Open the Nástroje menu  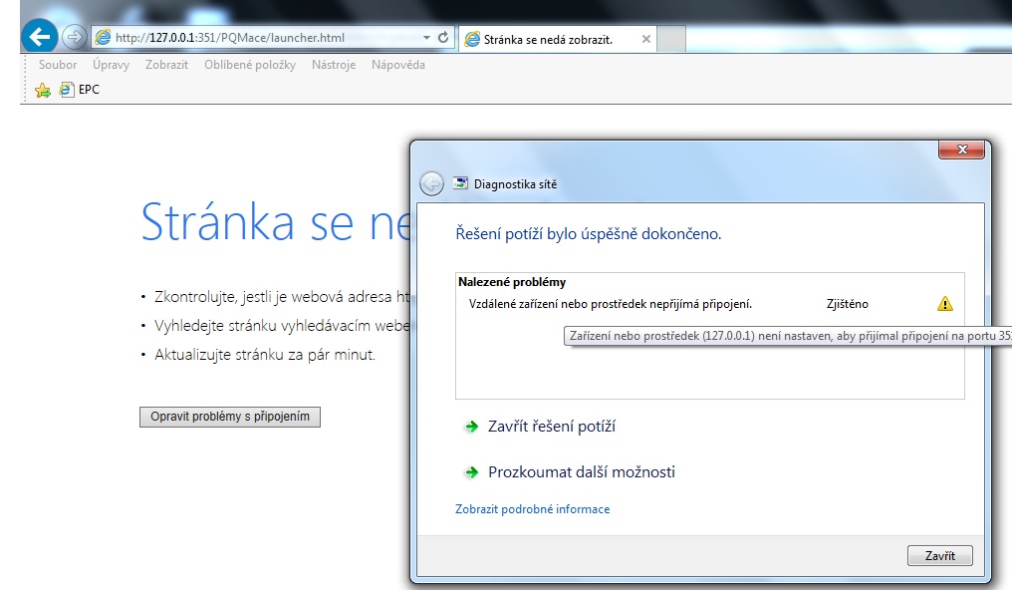coord(334,65)
